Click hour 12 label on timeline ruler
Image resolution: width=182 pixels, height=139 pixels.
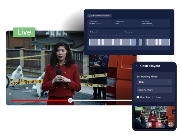[129, 36]
